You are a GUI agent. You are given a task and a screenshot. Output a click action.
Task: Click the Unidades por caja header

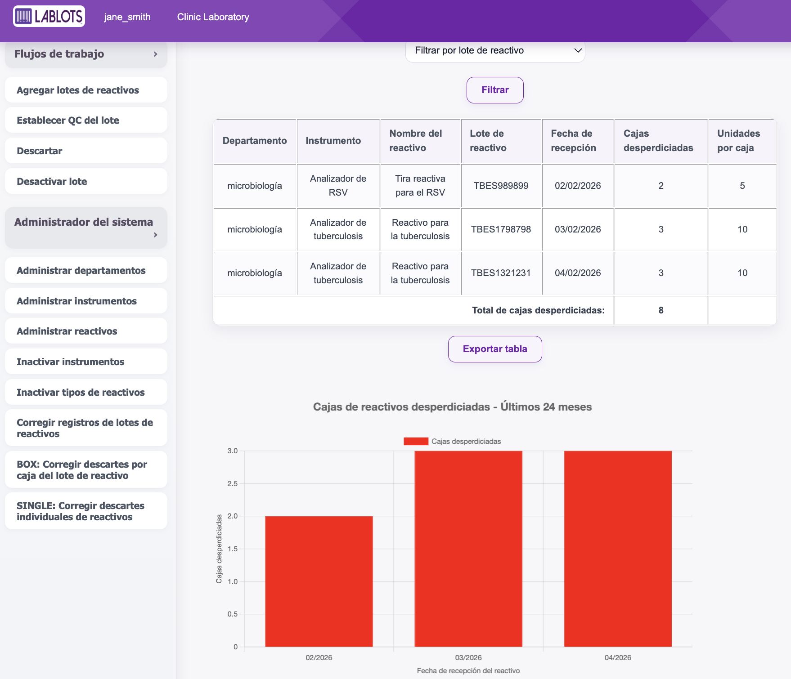click(742, 141)
